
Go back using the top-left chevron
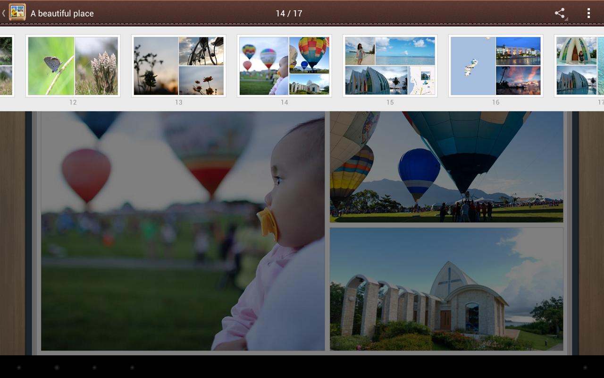point(4,13)
